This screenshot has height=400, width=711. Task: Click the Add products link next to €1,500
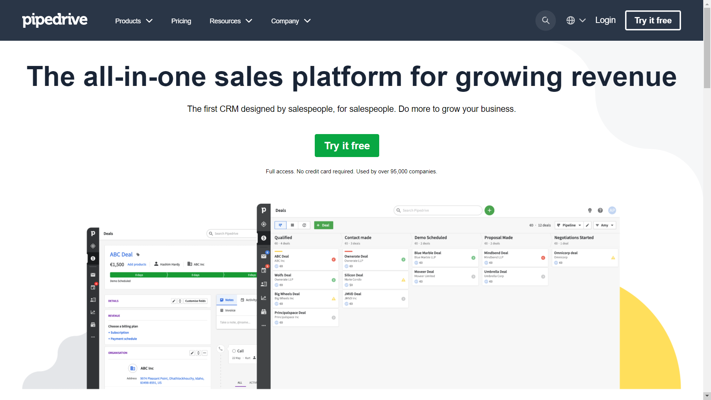click(x=137, y=264)
